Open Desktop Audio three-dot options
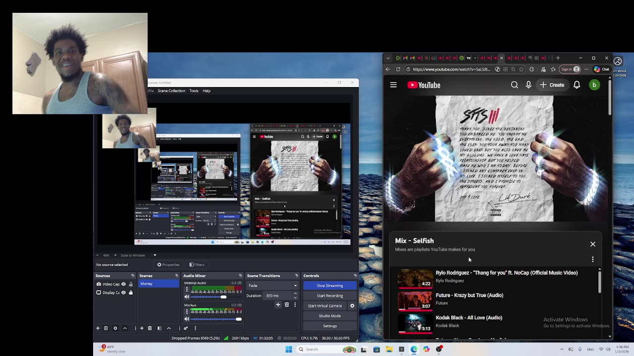 pyautogui.click(x=187, y=290)
